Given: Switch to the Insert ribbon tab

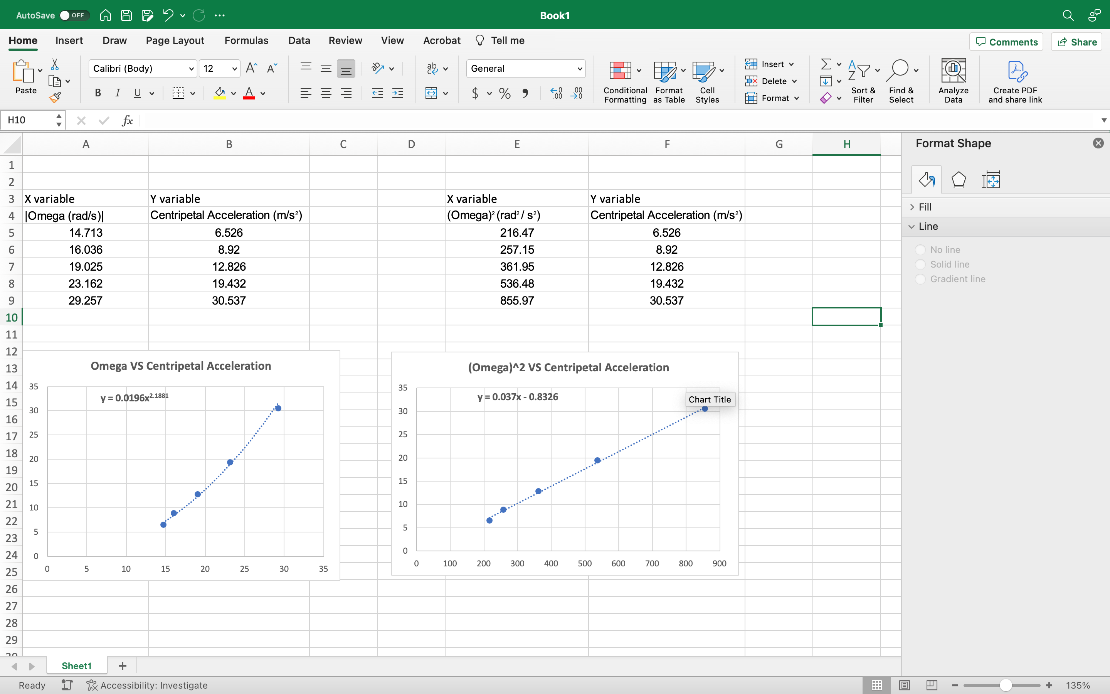Looking at the screenshot, I should pos(69,40).
